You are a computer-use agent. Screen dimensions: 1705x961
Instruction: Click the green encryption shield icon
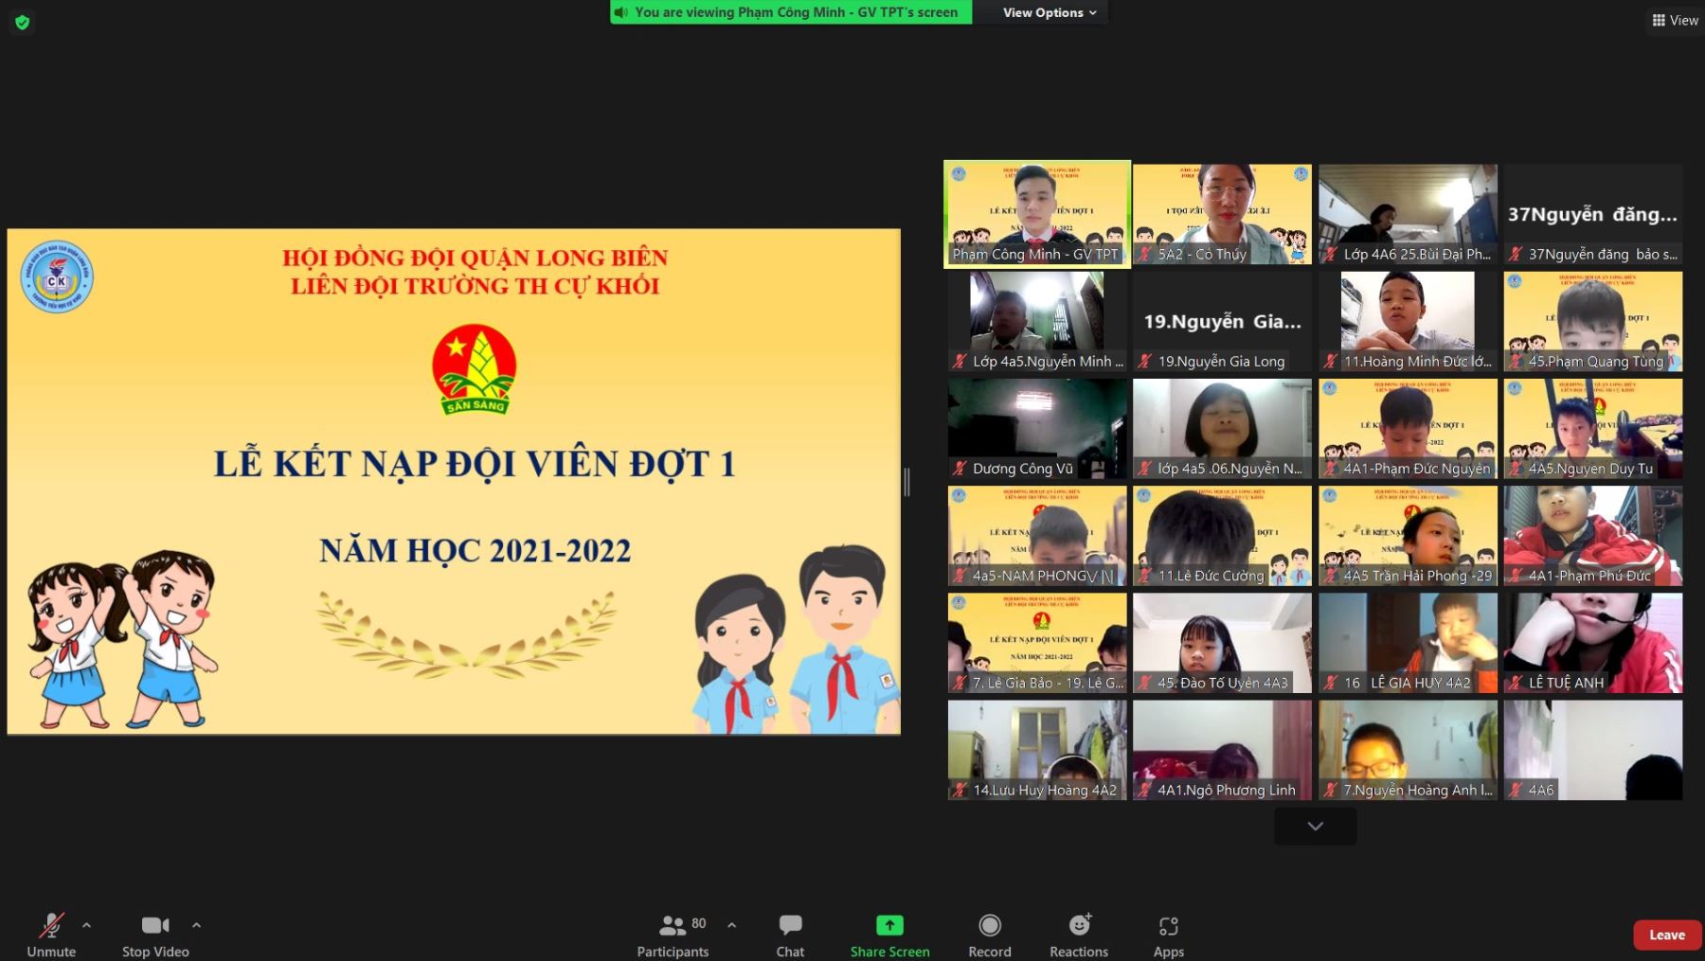pyautogui.click(x=23, y=22)
